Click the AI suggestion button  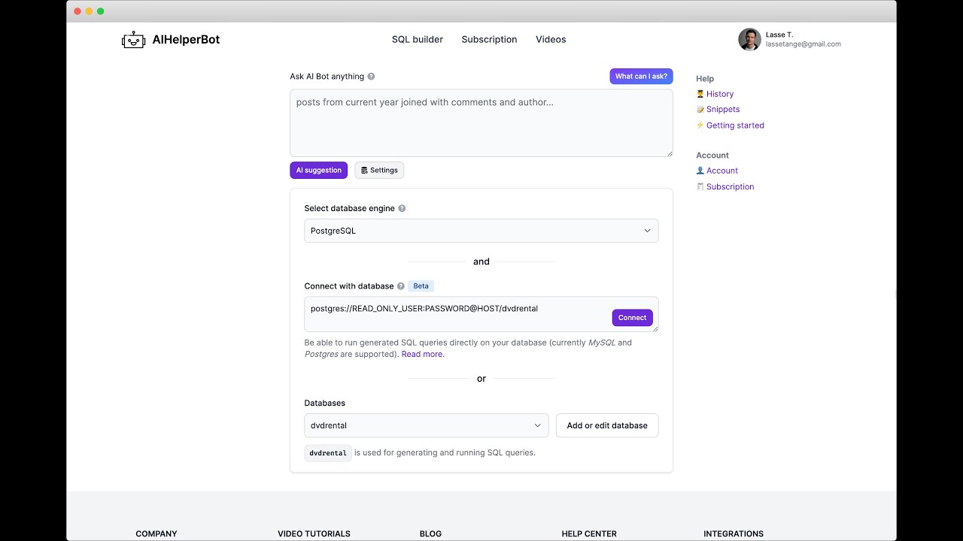319,171
